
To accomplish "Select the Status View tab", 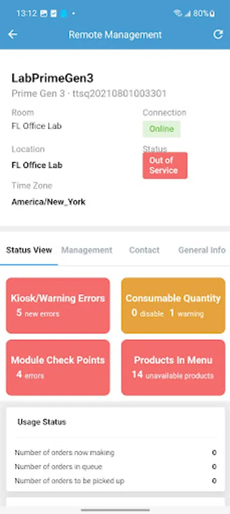I will [x=29, y=250].
